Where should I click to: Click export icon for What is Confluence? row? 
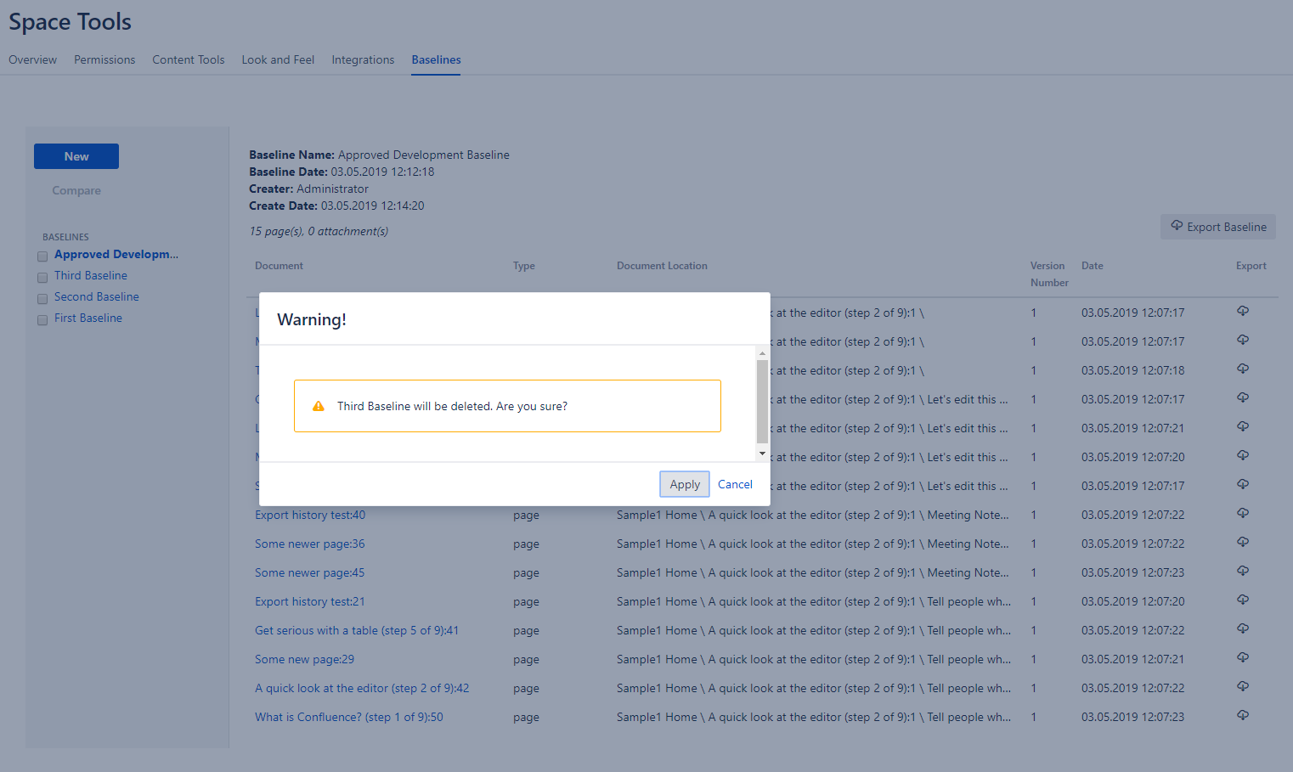pyautogui.click(x=1242, y=715)
